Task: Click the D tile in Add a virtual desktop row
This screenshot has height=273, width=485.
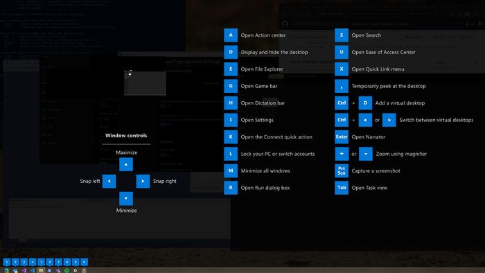Action: click(365, 103)
